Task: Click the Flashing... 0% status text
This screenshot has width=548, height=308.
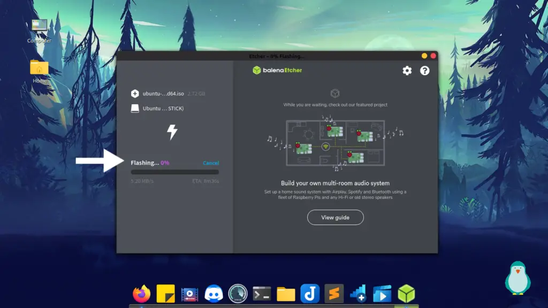Action: (x=150, y=163)
